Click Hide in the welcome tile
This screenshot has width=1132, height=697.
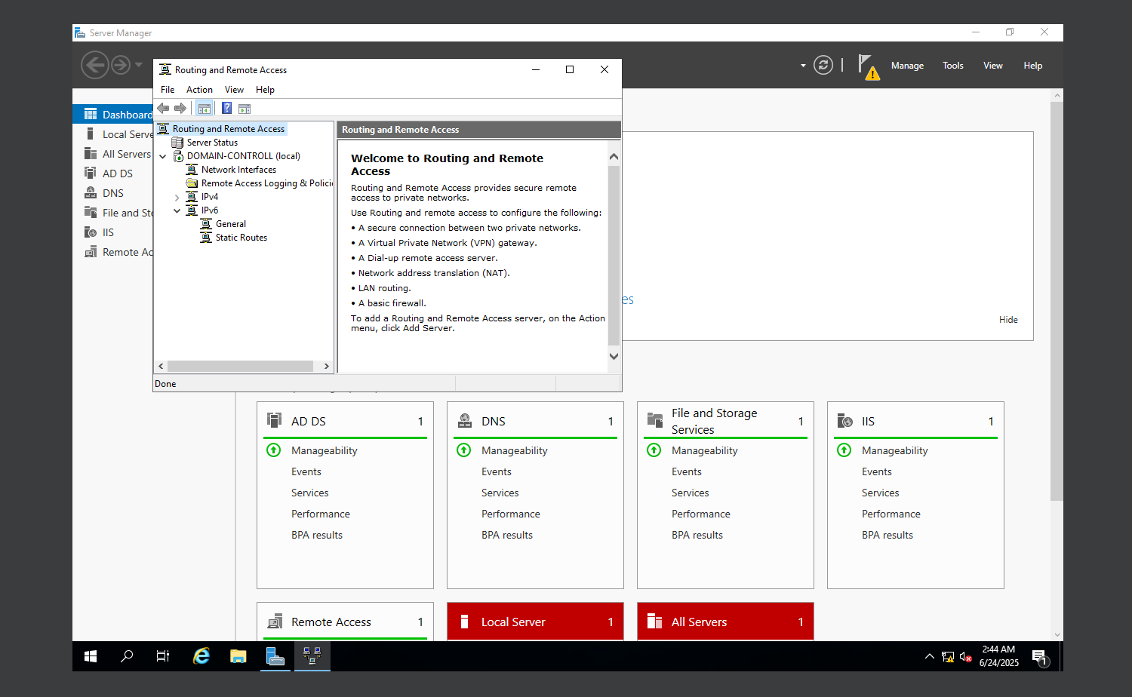(x=1008, y=320)
